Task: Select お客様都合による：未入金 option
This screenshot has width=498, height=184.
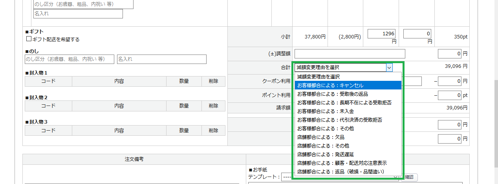Action: pyautogui.click(x=348, y=111)
